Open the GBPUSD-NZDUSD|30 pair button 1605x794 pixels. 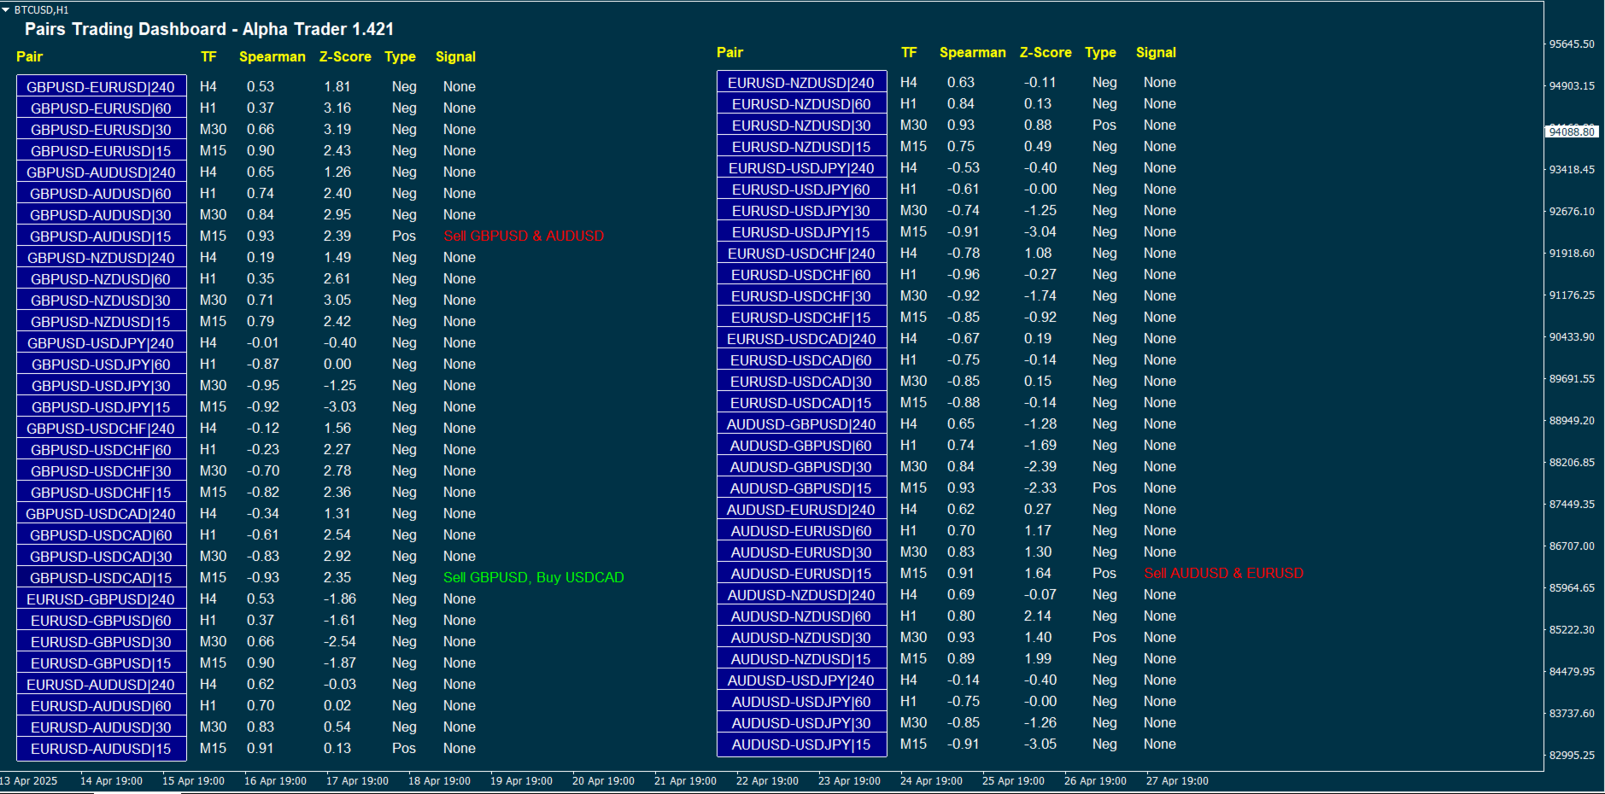pos(102,301)
